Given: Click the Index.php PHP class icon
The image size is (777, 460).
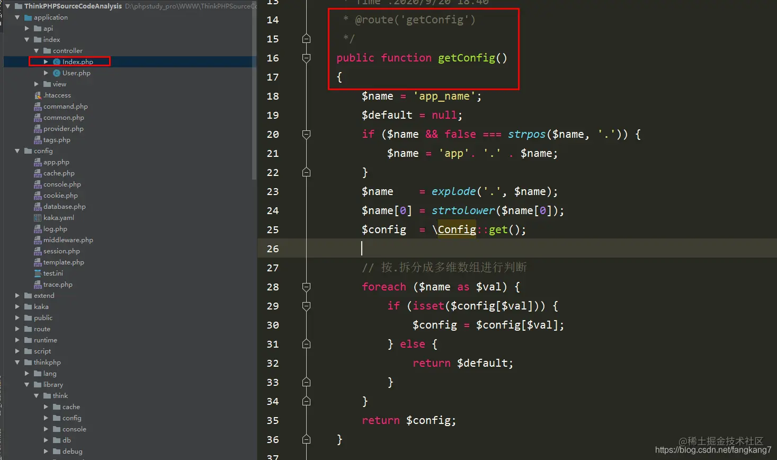Looking at the screenshot, I should point(57,62).
